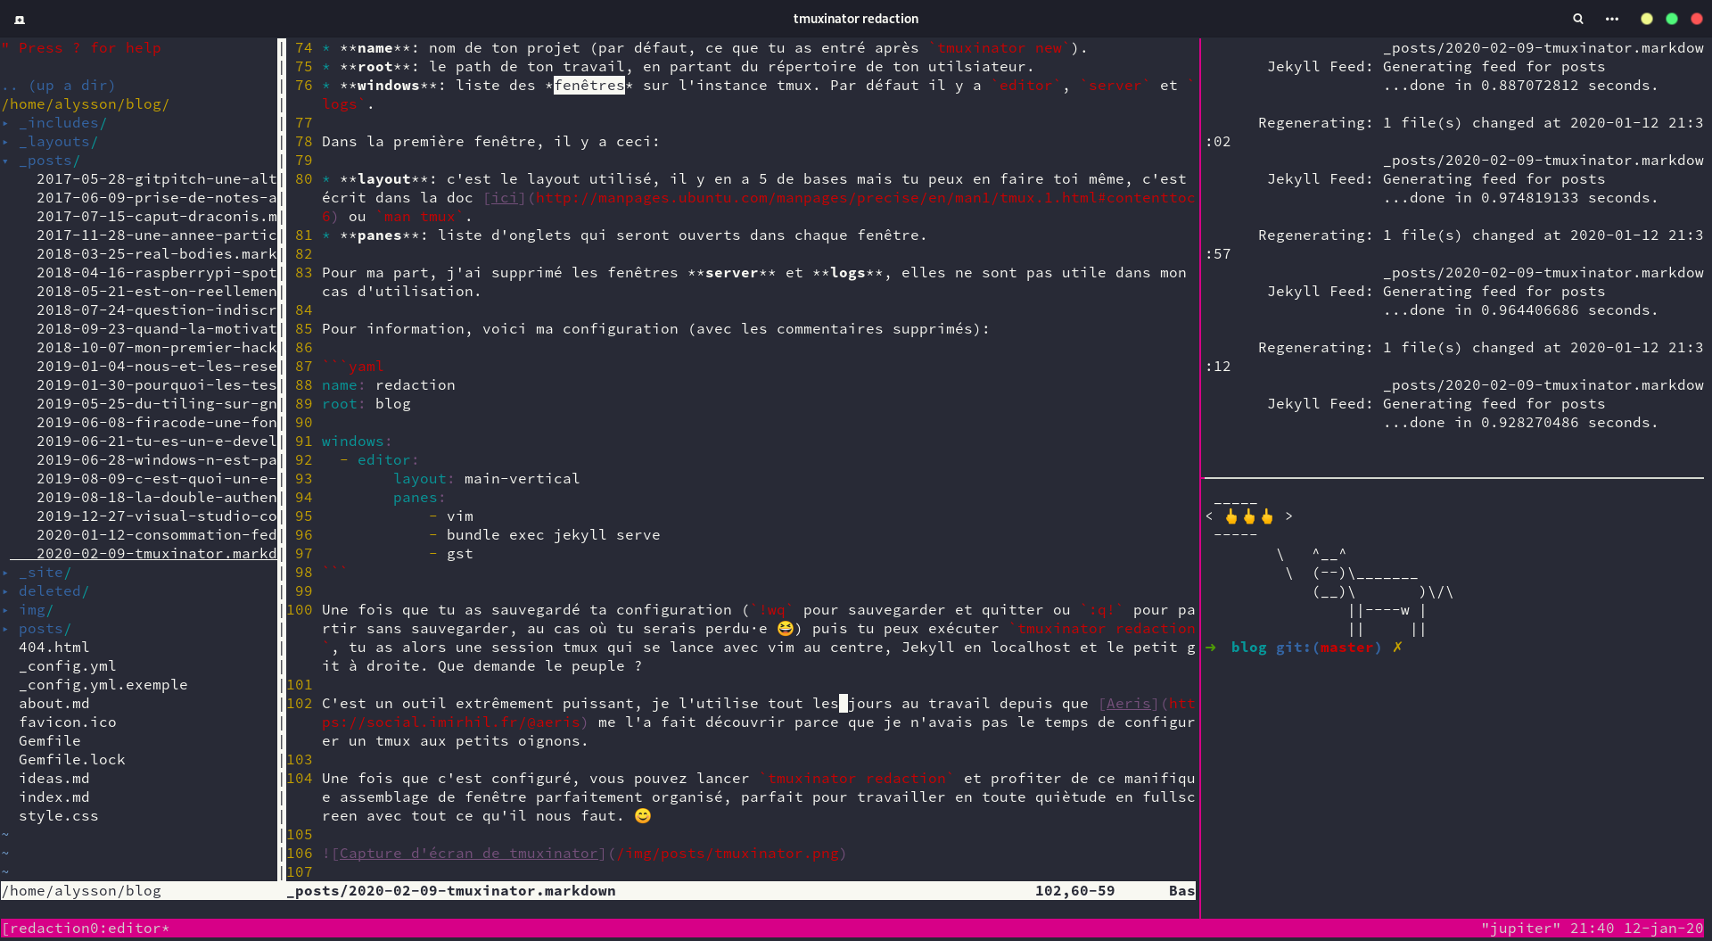Open 2020-01-12-consommation-fed file in tree
Viewport: 1712px width, 941px height.
[157, 535]
